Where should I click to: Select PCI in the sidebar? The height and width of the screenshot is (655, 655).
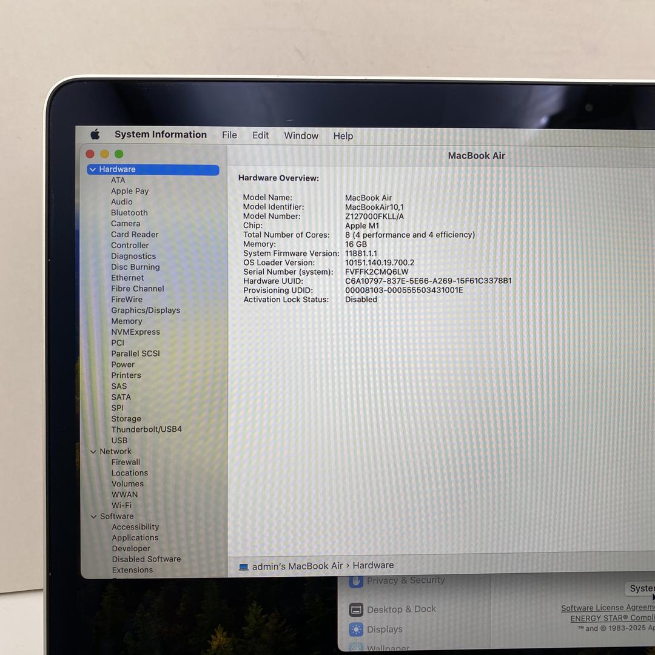(x=118, y=343)
